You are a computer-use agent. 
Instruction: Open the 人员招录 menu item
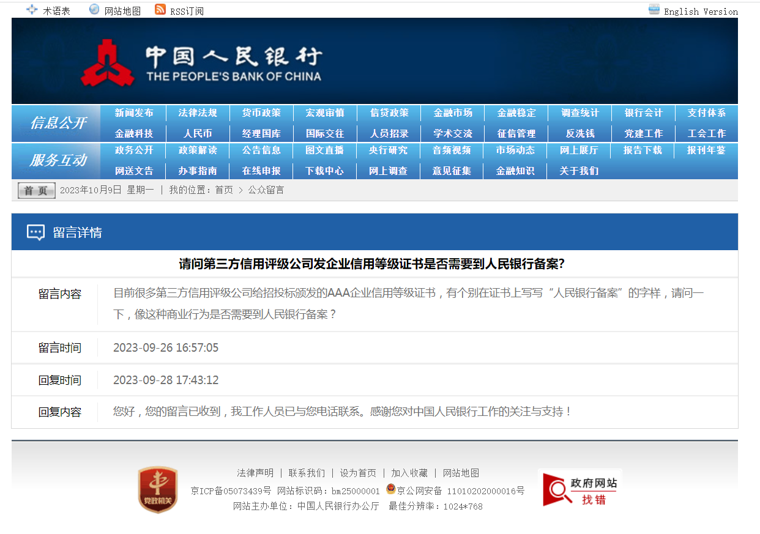pos(389,133)
